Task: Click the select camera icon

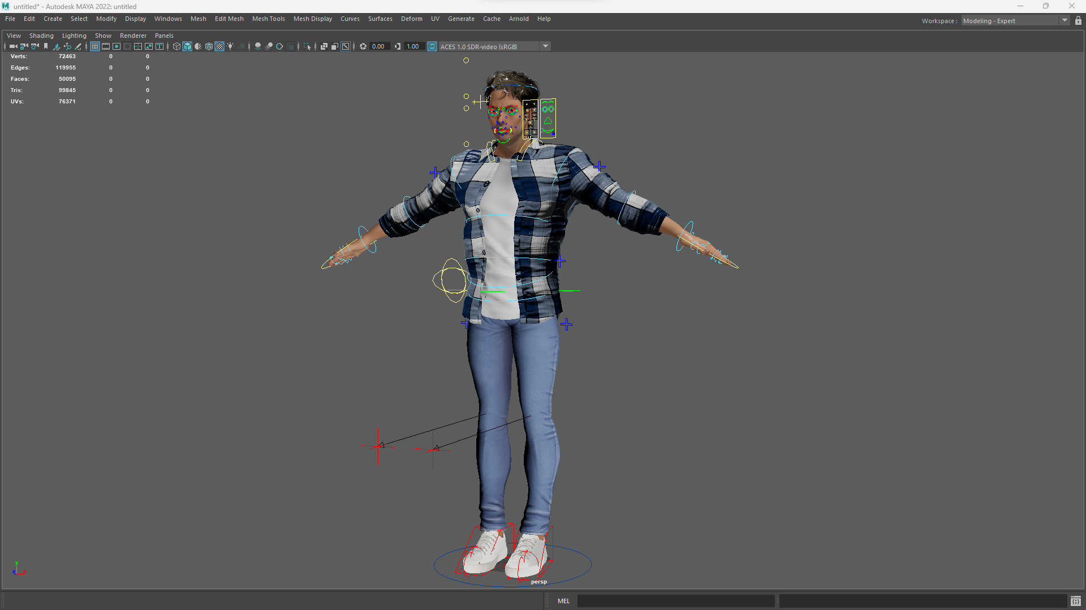Action: click(x=13, y=46)
